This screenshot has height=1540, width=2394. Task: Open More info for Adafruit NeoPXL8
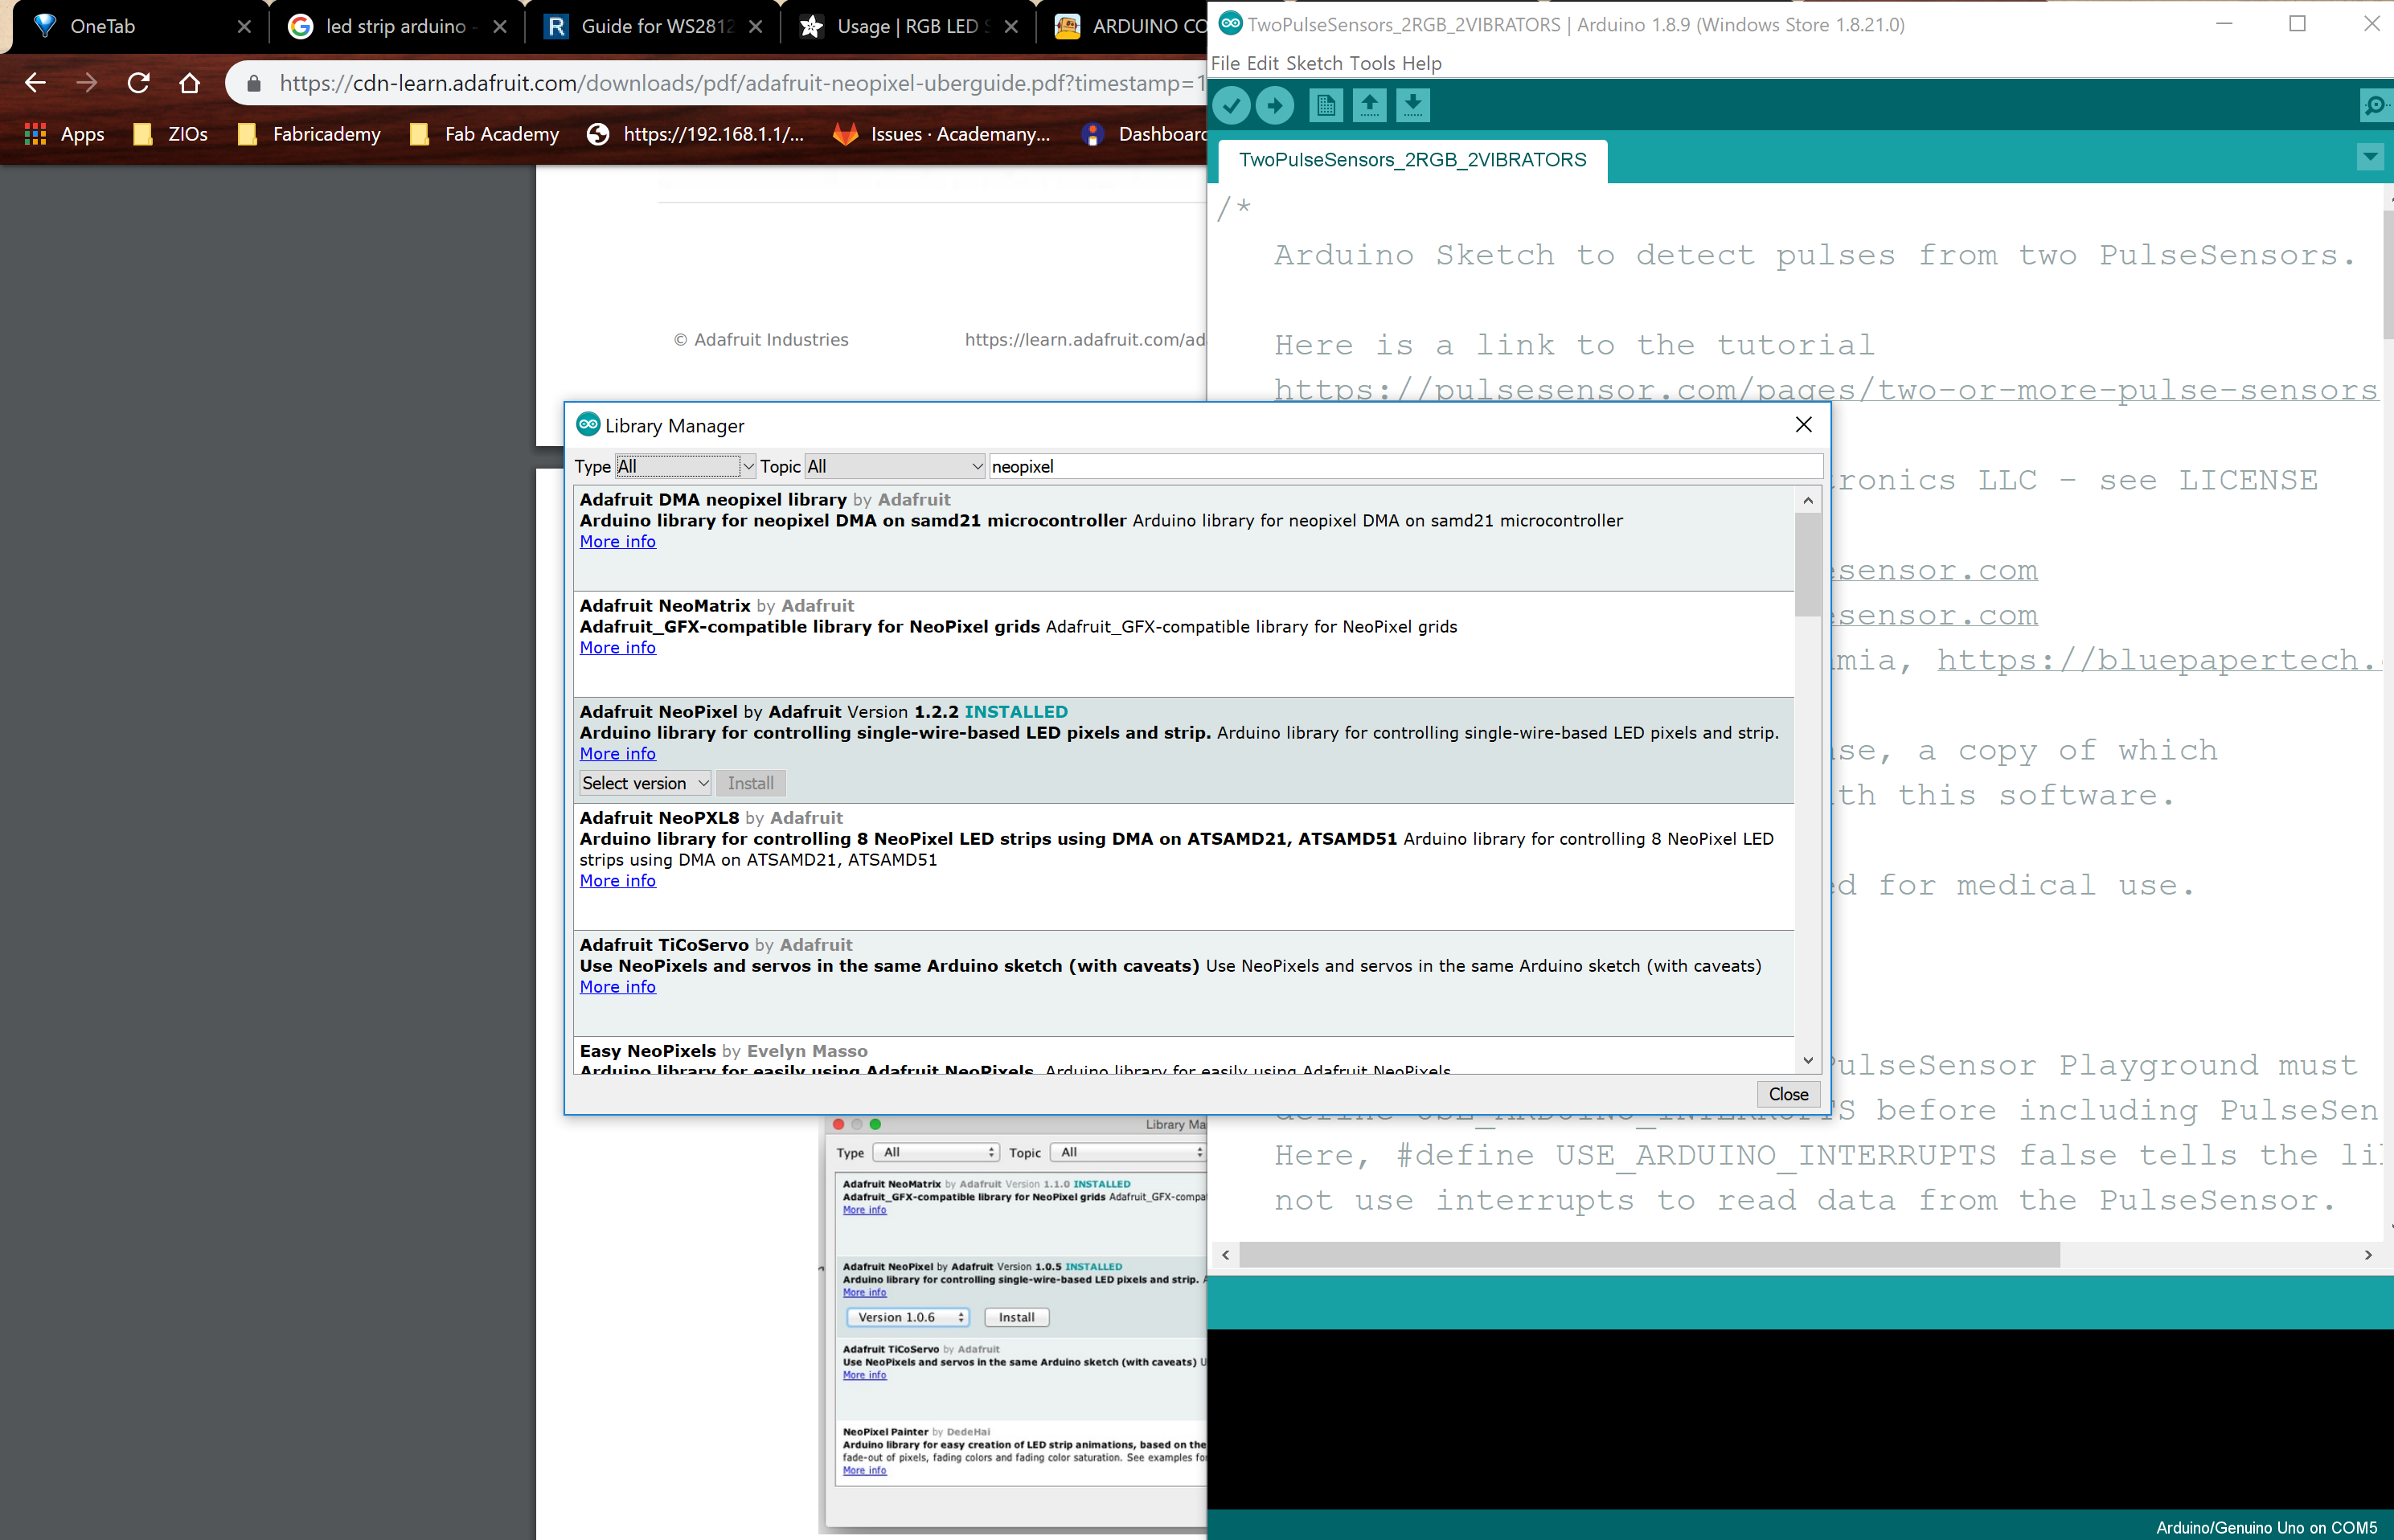coord(618,881)
